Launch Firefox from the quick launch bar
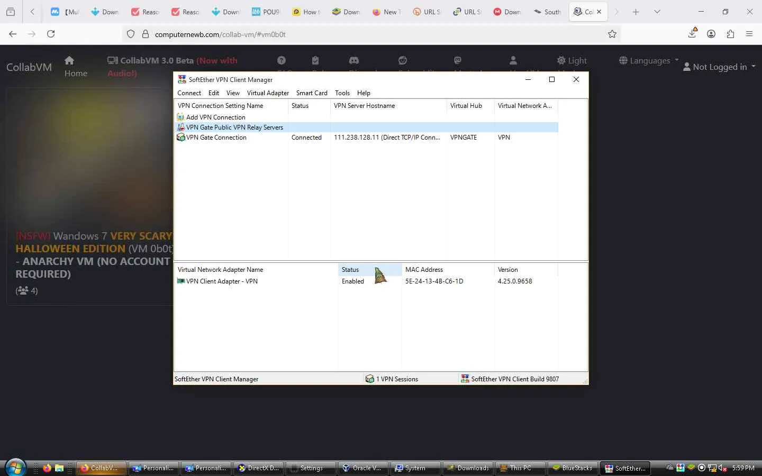The height and width of the screenshot is (476, 762). [x=47, y=468]
